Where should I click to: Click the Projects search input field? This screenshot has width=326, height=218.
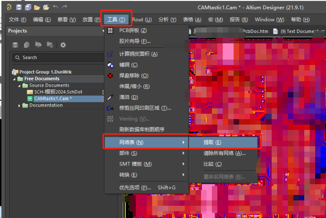pyautogui.click(x=58, y=57)
